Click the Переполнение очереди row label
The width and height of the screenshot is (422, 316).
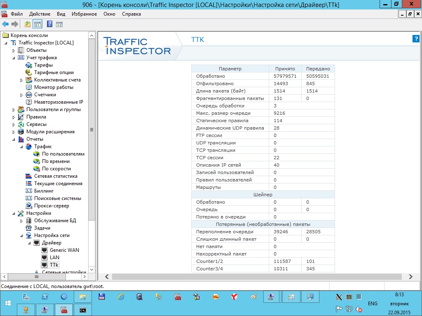coord(225,232)
